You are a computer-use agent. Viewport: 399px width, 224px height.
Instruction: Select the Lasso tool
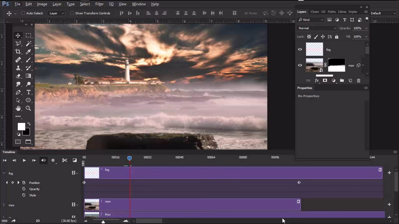18,44
